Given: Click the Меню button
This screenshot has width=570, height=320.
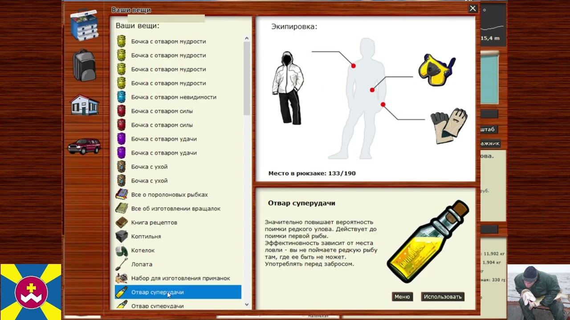Looking at the screenshot, I should tap(402, 296).
